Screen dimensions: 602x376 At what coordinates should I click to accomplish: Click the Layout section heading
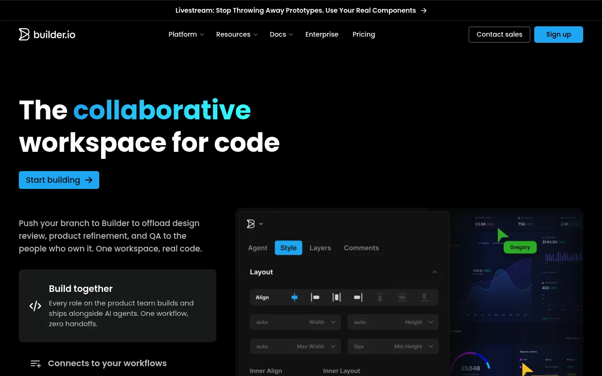[x=261, y=272]
